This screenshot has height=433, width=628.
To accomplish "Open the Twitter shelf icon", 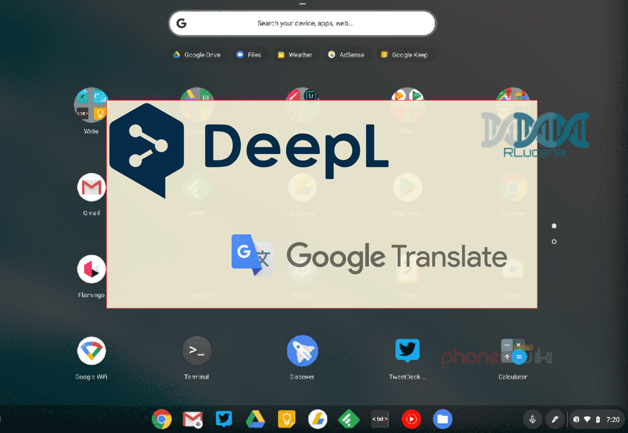I will (x=224, y=419).
